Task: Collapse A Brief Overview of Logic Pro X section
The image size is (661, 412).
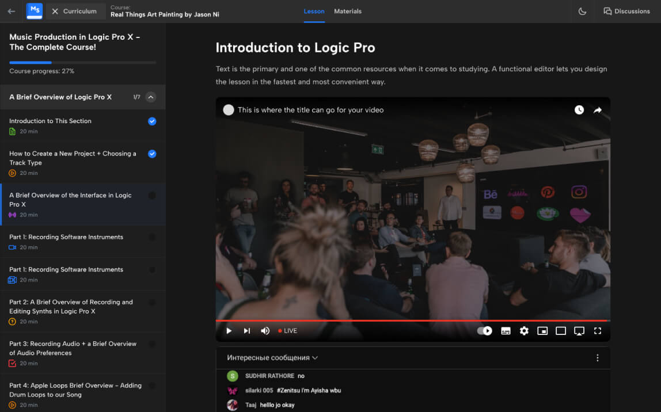Action: (151, 97)
